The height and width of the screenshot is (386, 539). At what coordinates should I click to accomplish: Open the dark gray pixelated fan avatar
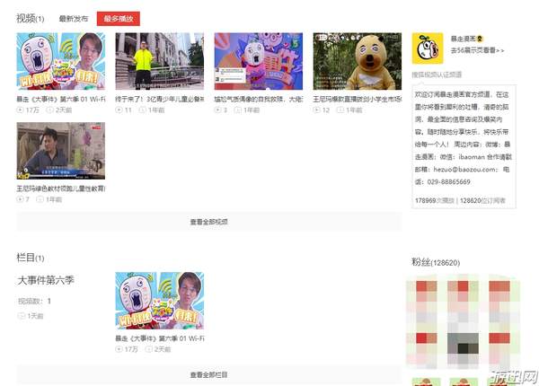pyautogui.click(x=463, y=348)
